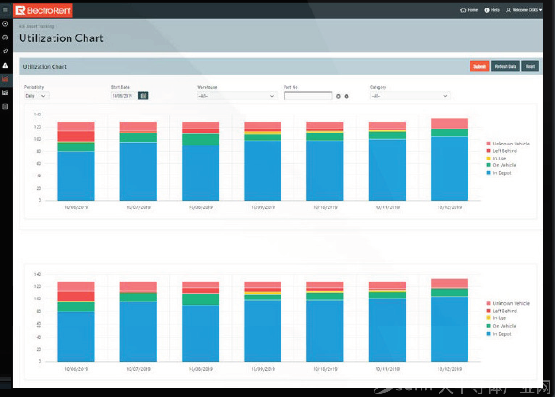The height and width of the screenshot is (397, 555).
Task: Open the Help menu item
Action: (492, 10)
